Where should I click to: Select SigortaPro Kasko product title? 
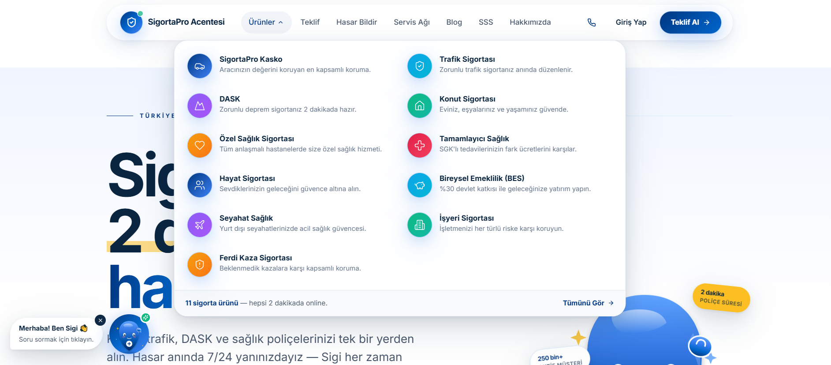[251, 59]
